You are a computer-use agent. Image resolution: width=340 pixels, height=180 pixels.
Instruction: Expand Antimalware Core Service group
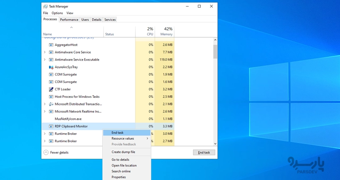pos(44,52)
